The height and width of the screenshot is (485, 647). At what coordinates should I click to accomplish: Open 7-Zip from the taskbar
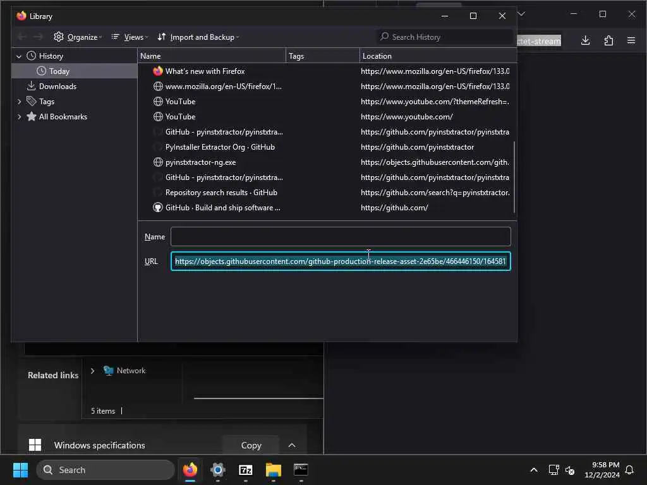(x=246, y=470)
